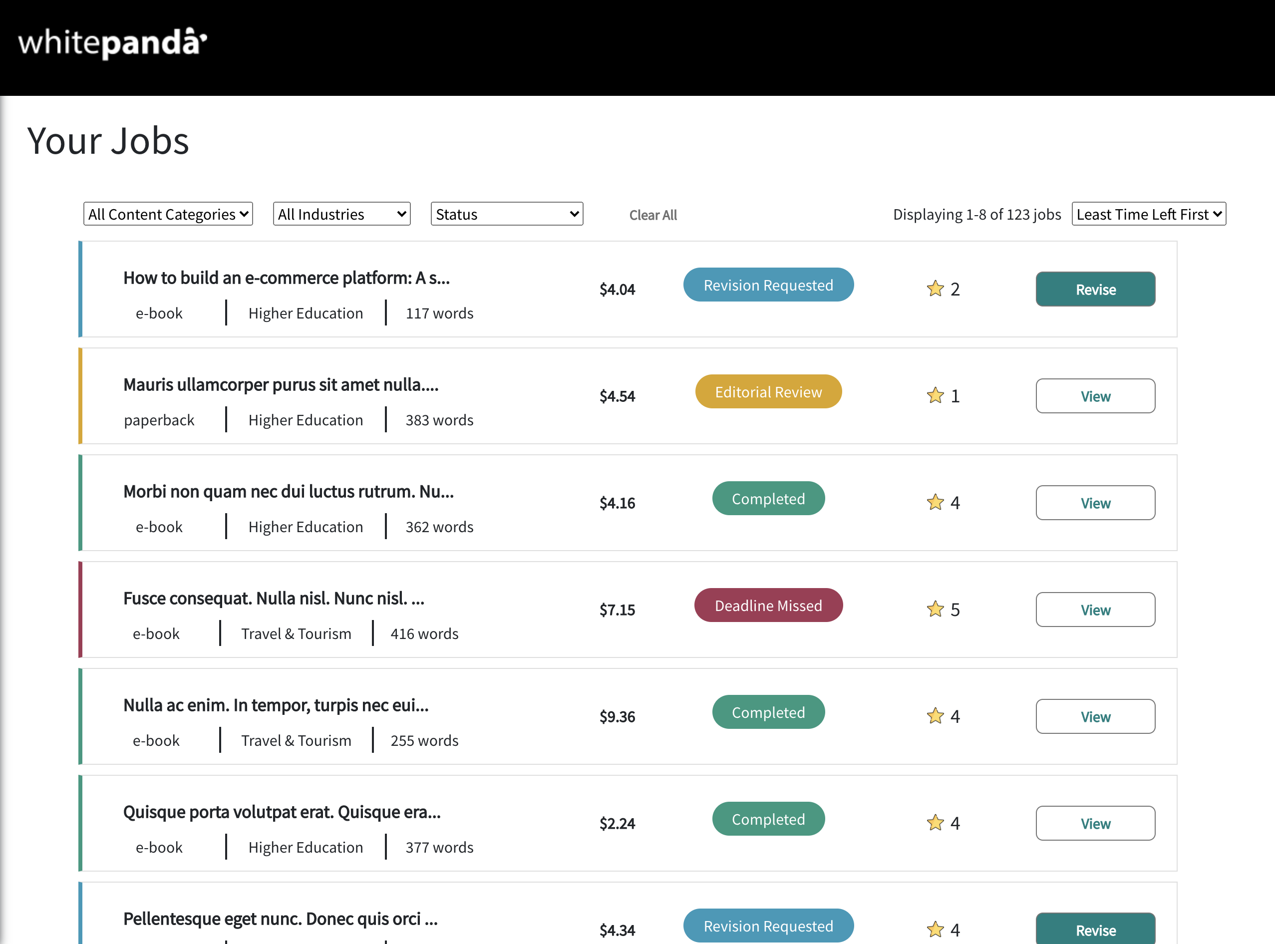View the Deadline Missed Fusce consequat job

tap(1095, 610)
